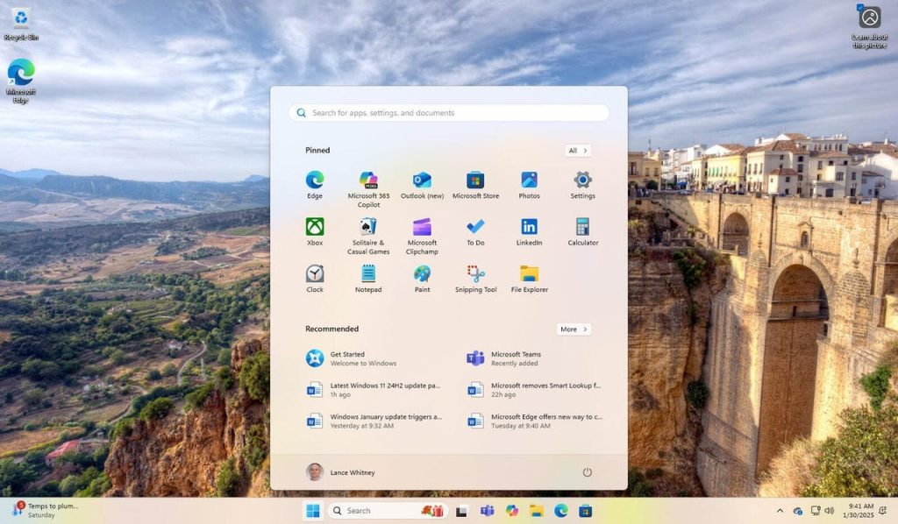Expand More recommended items
The image size is (898, 524).
click(x=574, y=329)
